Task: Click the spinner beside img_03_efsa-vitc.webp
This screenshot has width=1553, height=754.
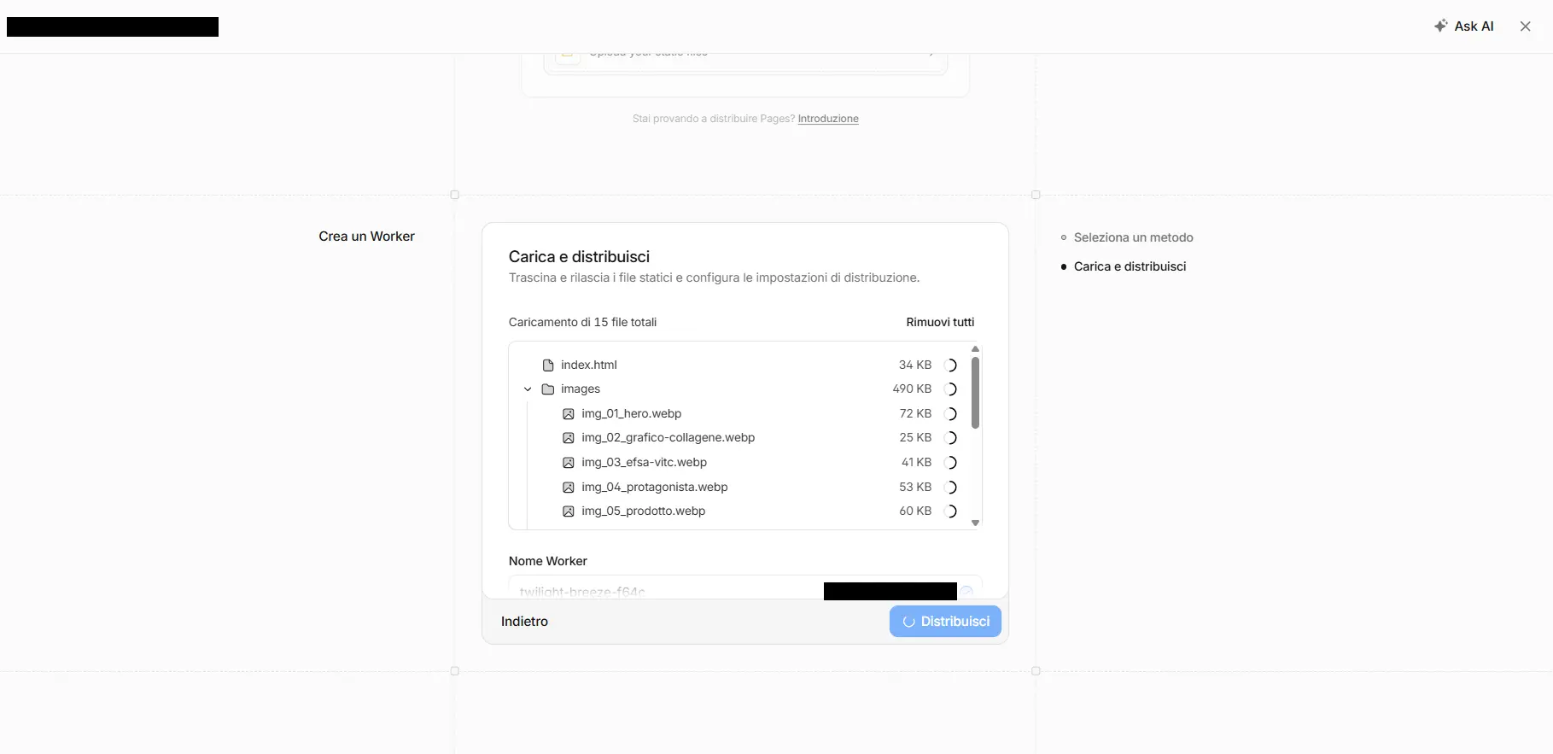Action: (951, 463)
